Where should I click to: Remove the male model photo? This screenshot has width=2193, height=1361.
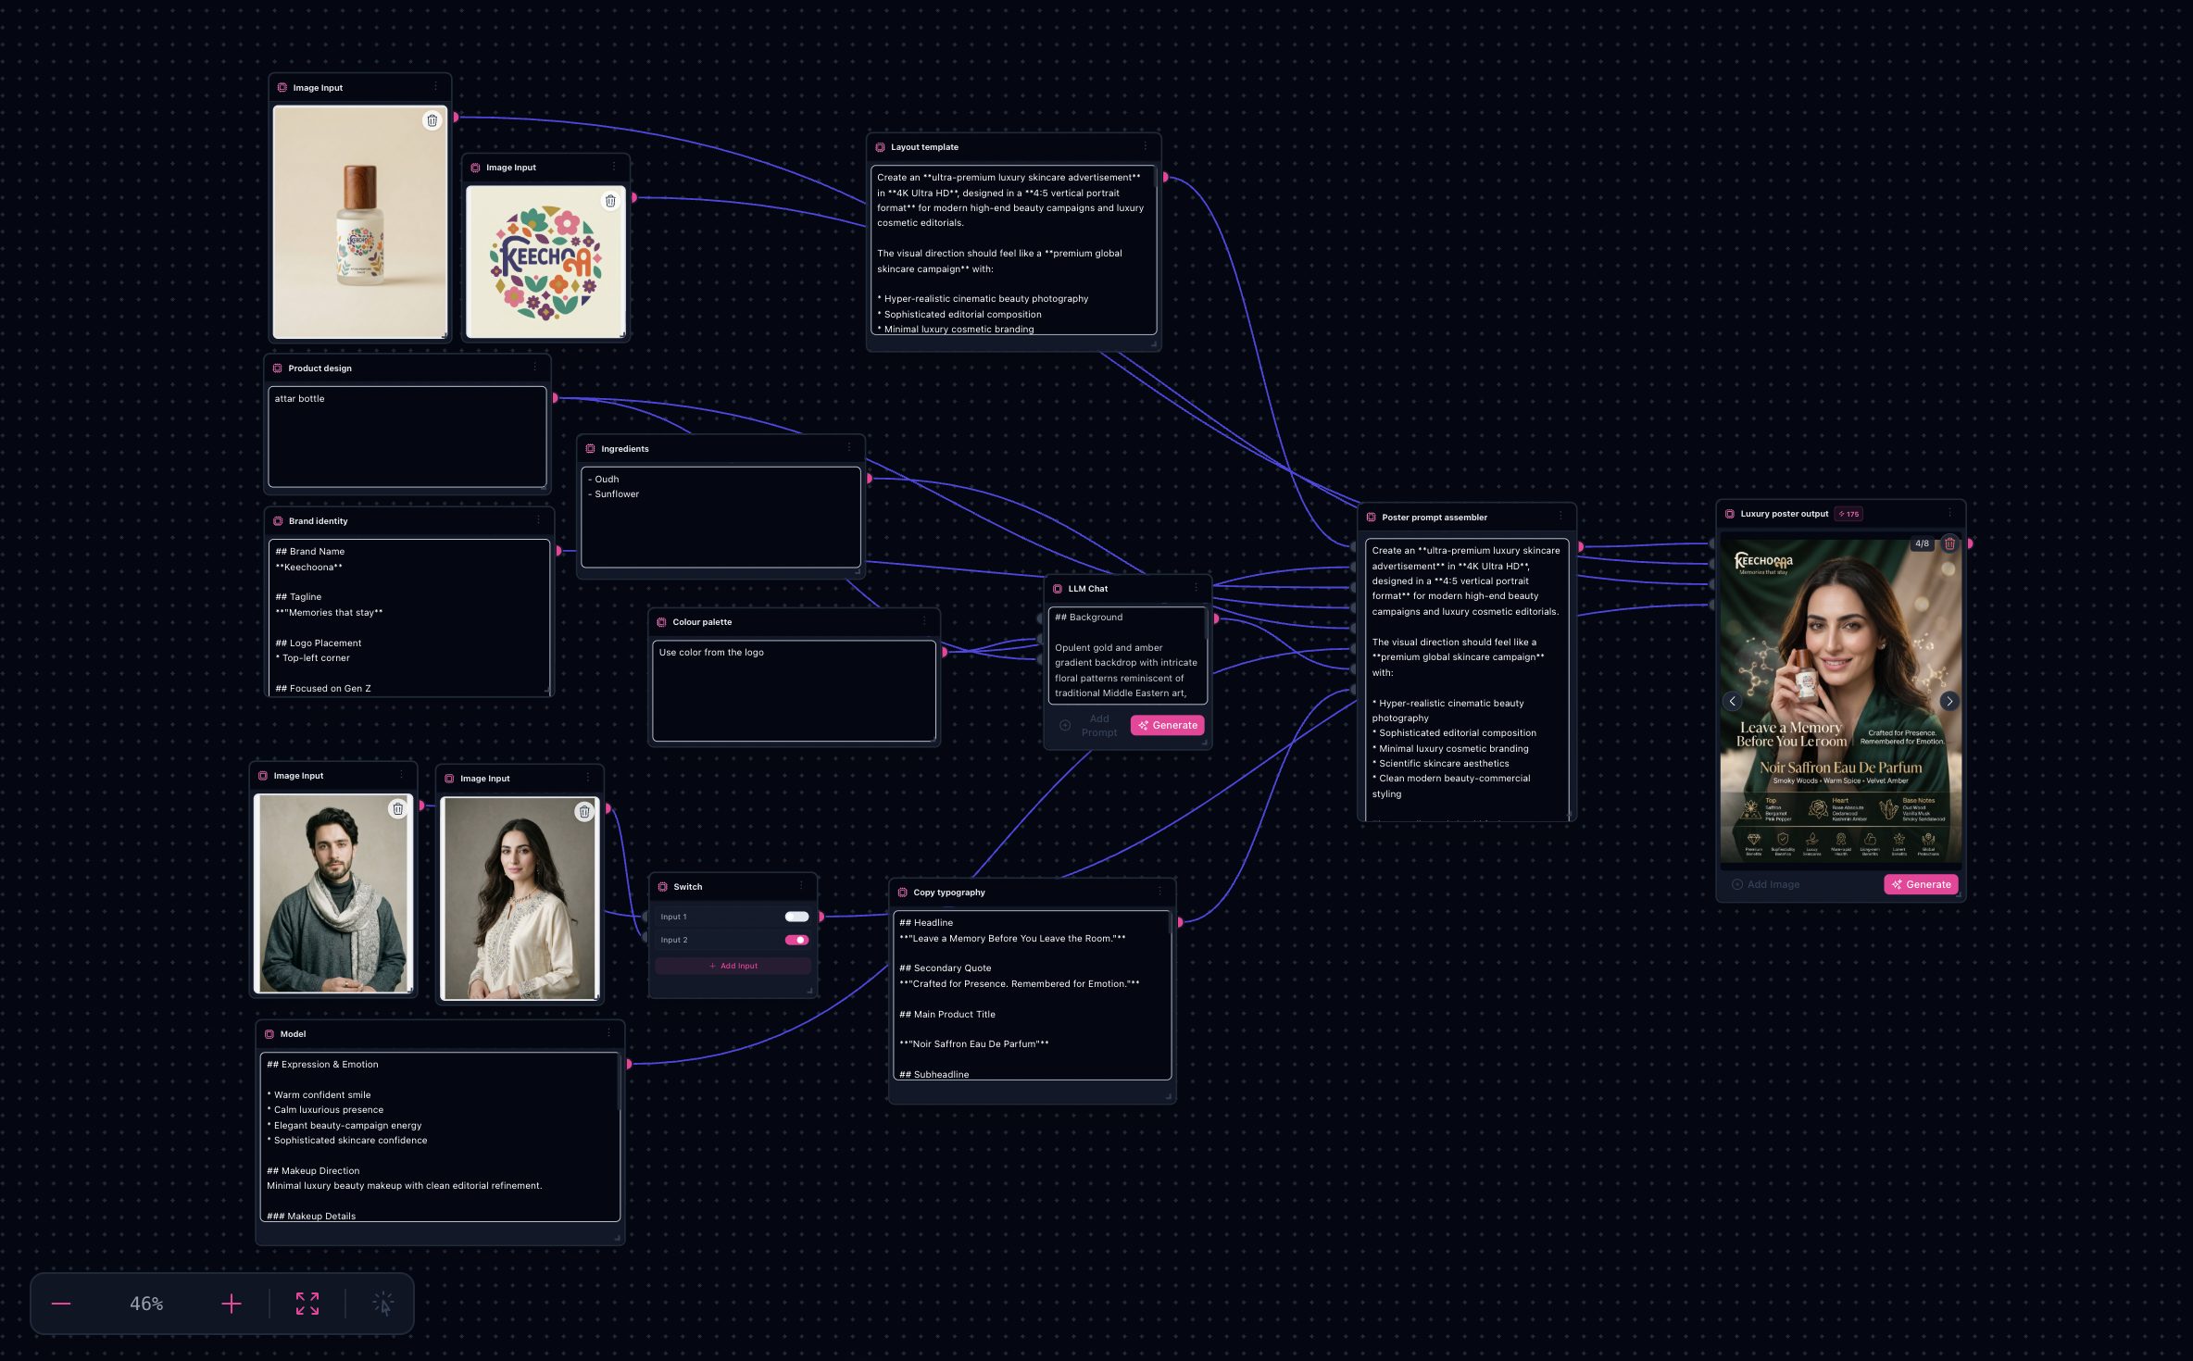click(x=398, y=809)
